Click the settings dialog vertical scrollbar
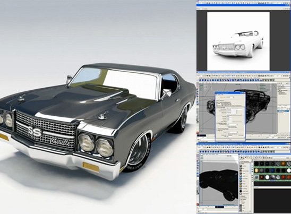The width and height of the screenshot is (291, 214). click(244, 122)
